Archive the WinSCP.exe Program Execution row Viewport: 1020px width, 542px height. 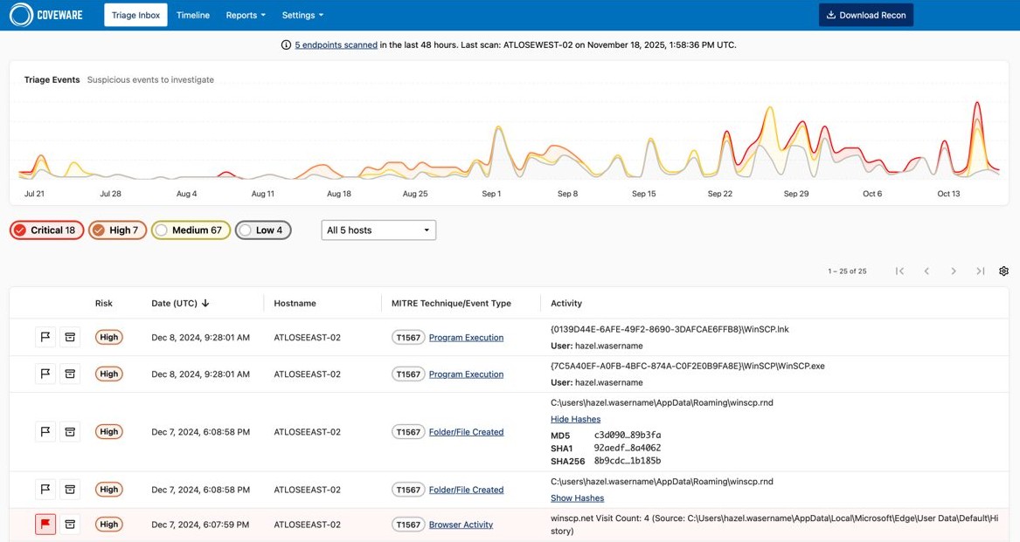(70, 373)
